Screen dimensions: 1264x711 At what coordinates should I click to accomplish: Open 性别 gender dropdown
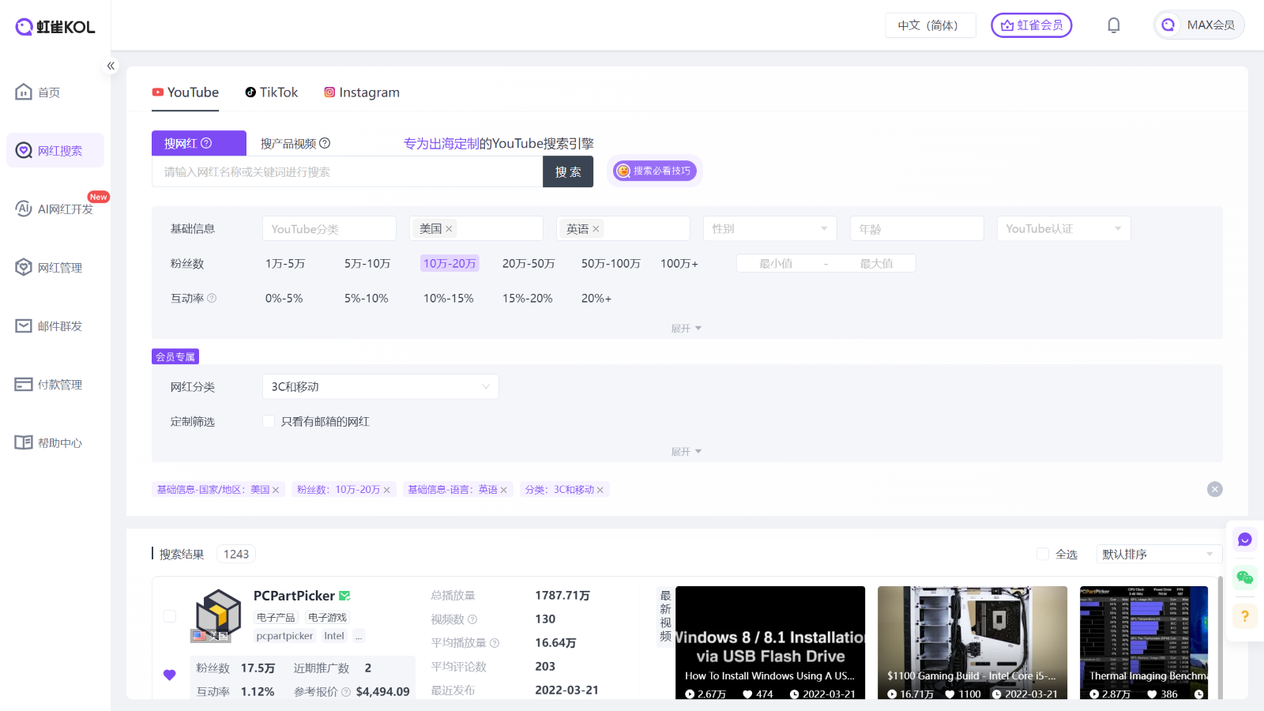click(x=770, y=228)
